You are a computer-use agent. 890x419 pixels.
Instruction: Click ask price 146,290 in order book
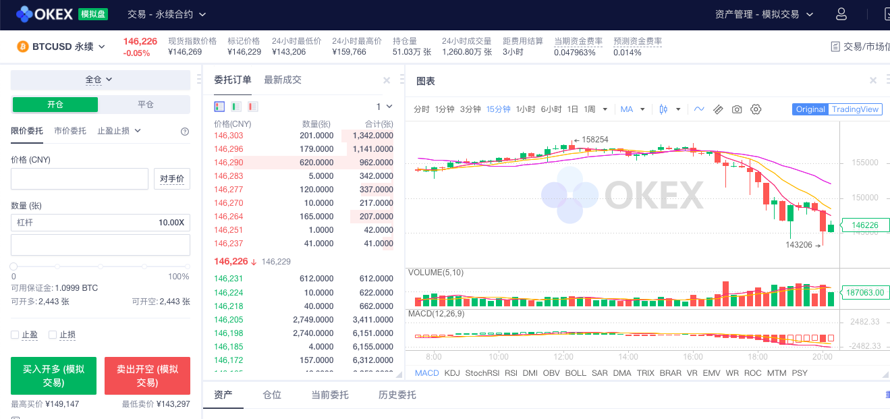(x=228, y=163)
